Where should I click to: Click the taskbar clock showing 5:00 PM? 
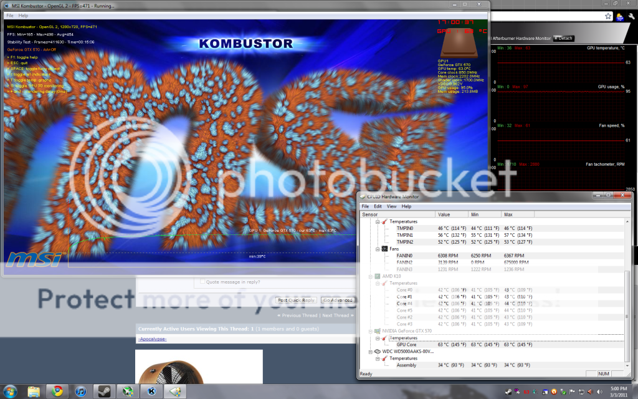[x=619, y=392]
